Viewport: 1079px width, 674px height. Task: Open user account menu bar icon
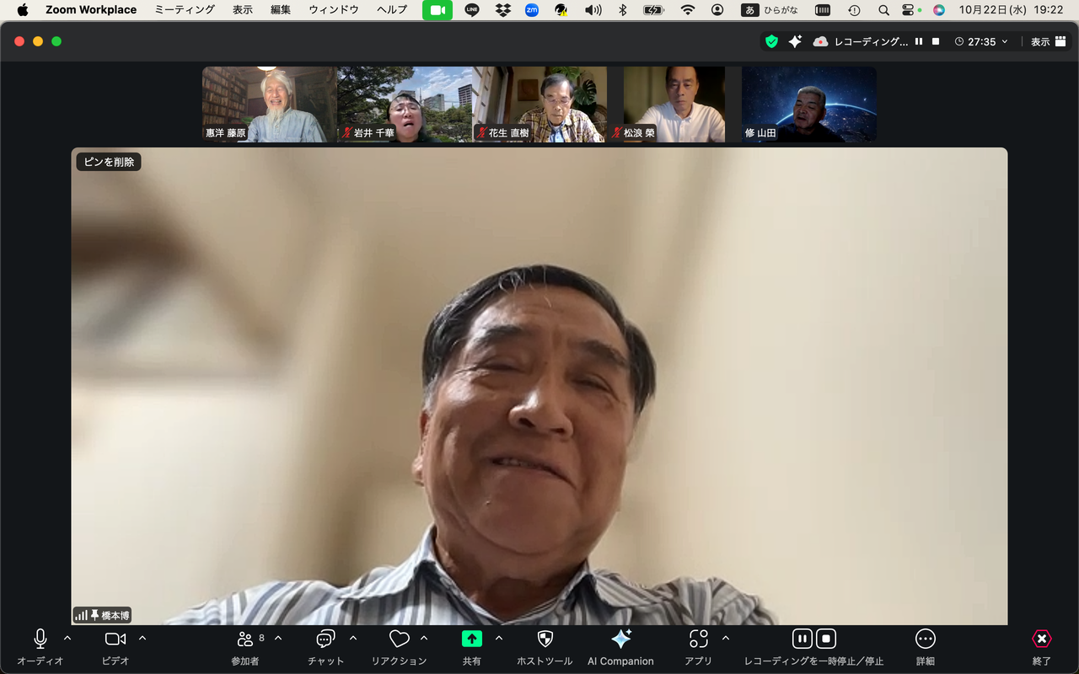[717, 10]
